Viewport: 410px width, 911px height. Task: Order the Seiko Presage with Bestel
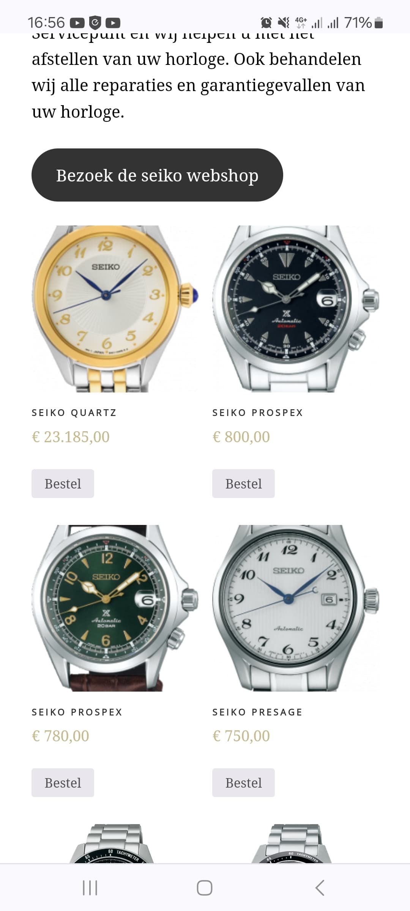tap(243, 783)
